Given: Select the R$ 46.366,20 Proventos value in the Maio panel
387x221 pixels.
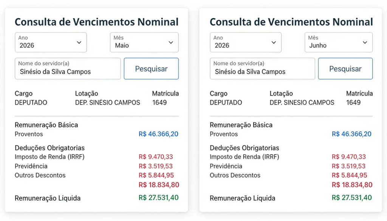Looking at the screenshot, I should pos(158,134).
